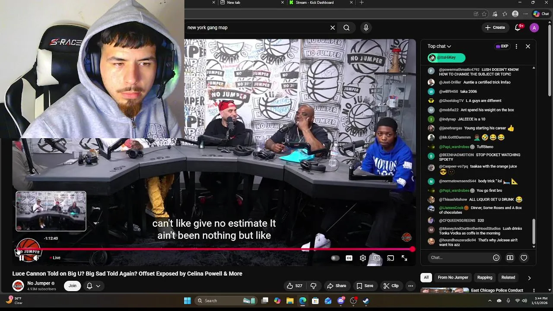Viewport: 553px width, 311px height.
Task: Dislike the video
Action: [314, 286]
